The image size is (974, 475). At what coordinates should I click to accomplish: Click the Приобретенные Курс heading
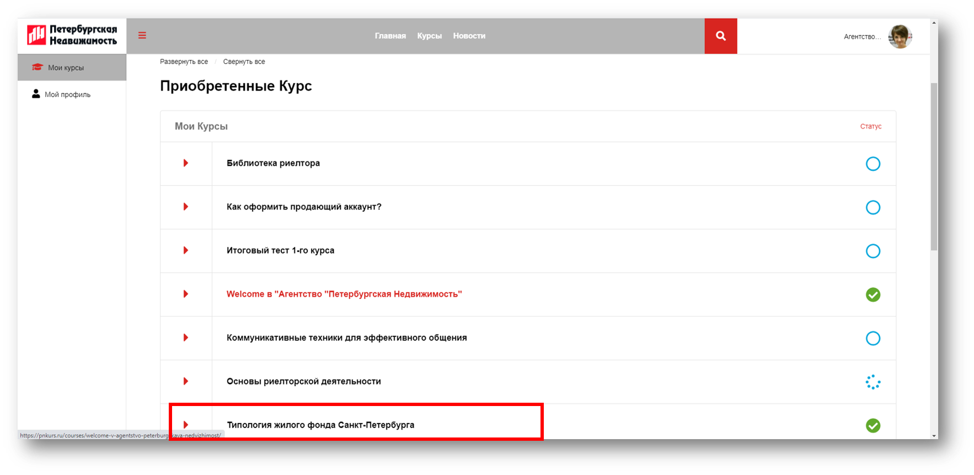(x=236, y=86)
